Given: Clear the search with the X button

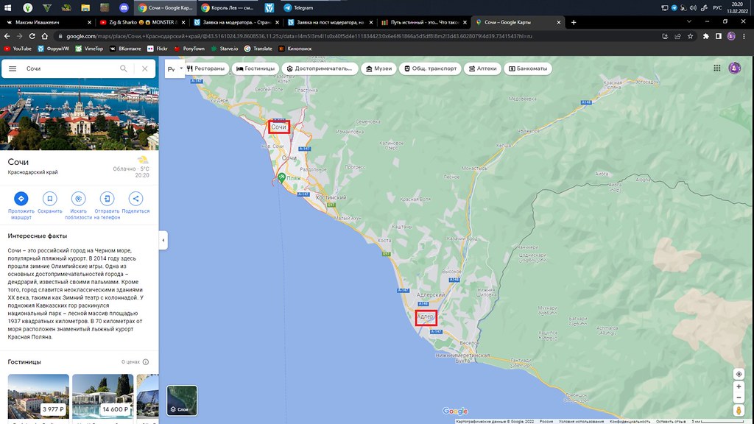Looking at the screenshot, I should point(144,68).
